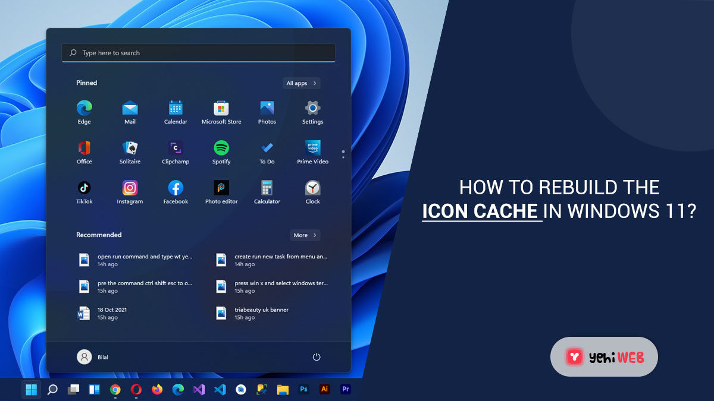This screenshot has height=401, width=714.
Task: Open the power options menu
Action: 317,357
